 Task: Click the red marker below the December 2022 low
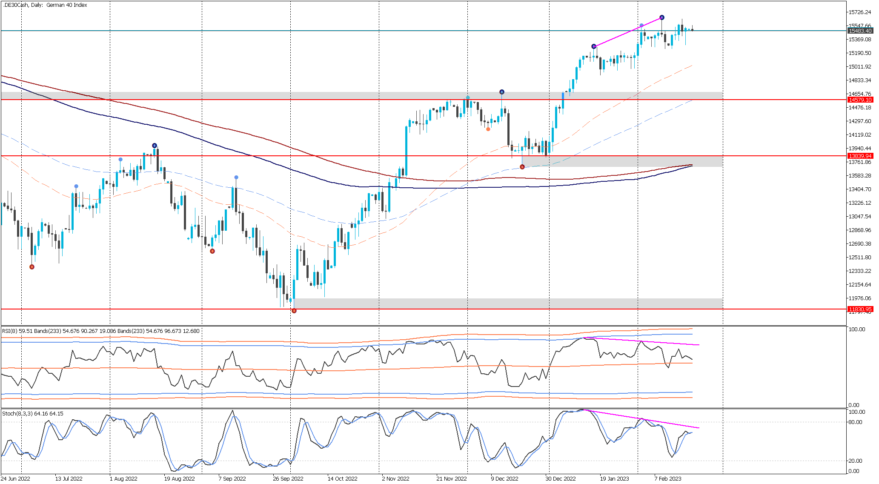tap(522, 167)
